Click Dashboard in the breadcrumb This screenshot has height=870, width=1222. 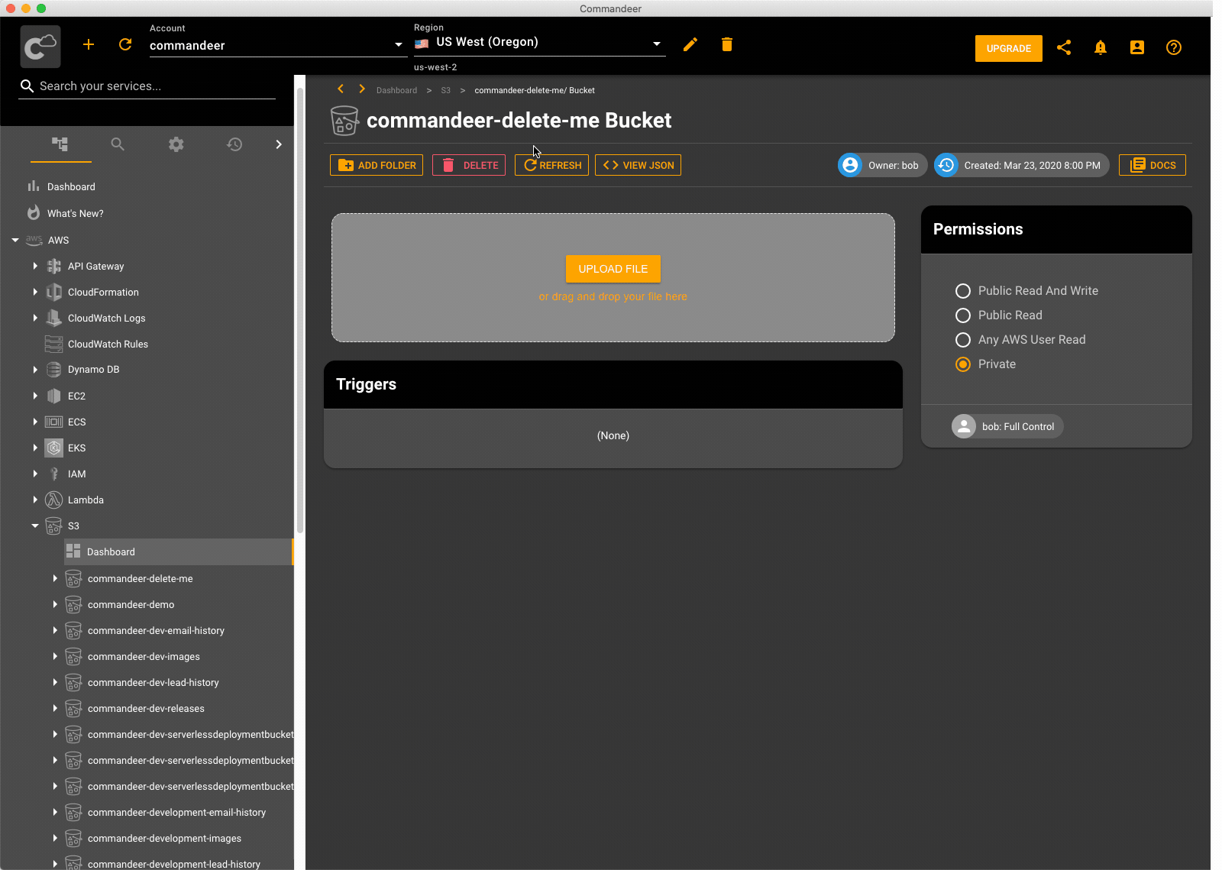click(x=396, y=90)
